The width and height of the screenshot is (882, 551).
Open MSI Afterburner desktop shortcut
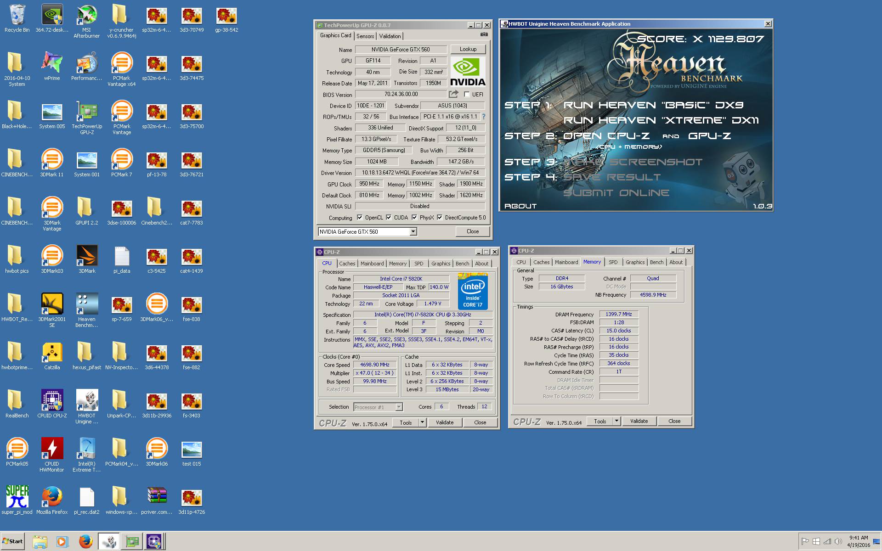tap(86, 21)
